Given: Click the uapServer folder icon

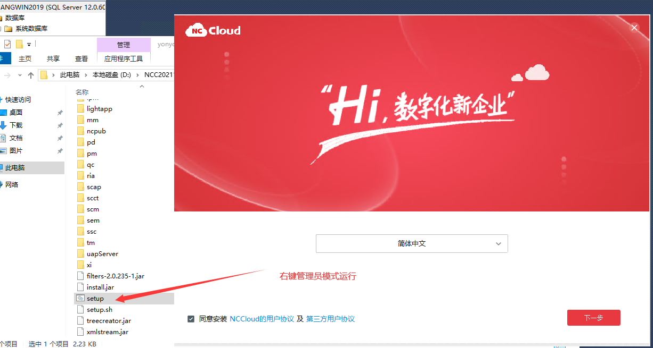Looking at the screenshot, I should tap(80, 254).
